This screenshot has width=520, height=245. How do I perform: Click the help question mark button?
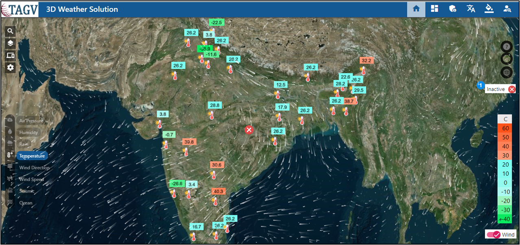pos(507,47)
